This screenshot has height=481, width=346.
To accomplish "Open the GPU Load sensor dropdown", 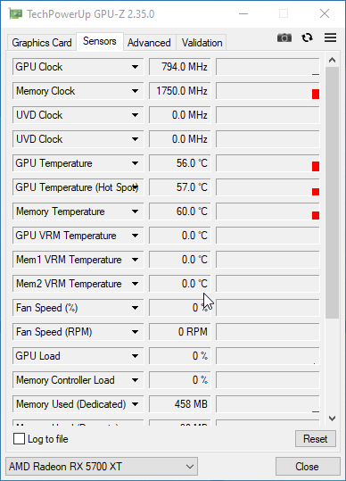I will click(135, 356).
